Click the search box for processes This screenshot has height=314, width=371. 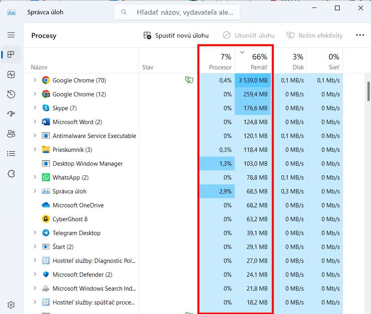coord(177,12)
